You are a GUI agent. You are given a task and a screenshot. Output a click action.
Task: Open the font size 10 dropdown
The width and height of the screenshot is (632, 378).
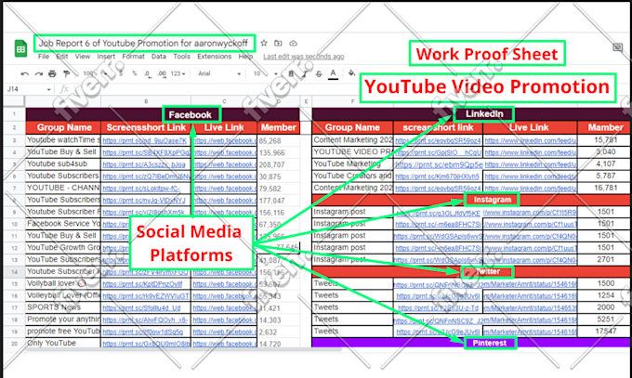coord(265,73)
